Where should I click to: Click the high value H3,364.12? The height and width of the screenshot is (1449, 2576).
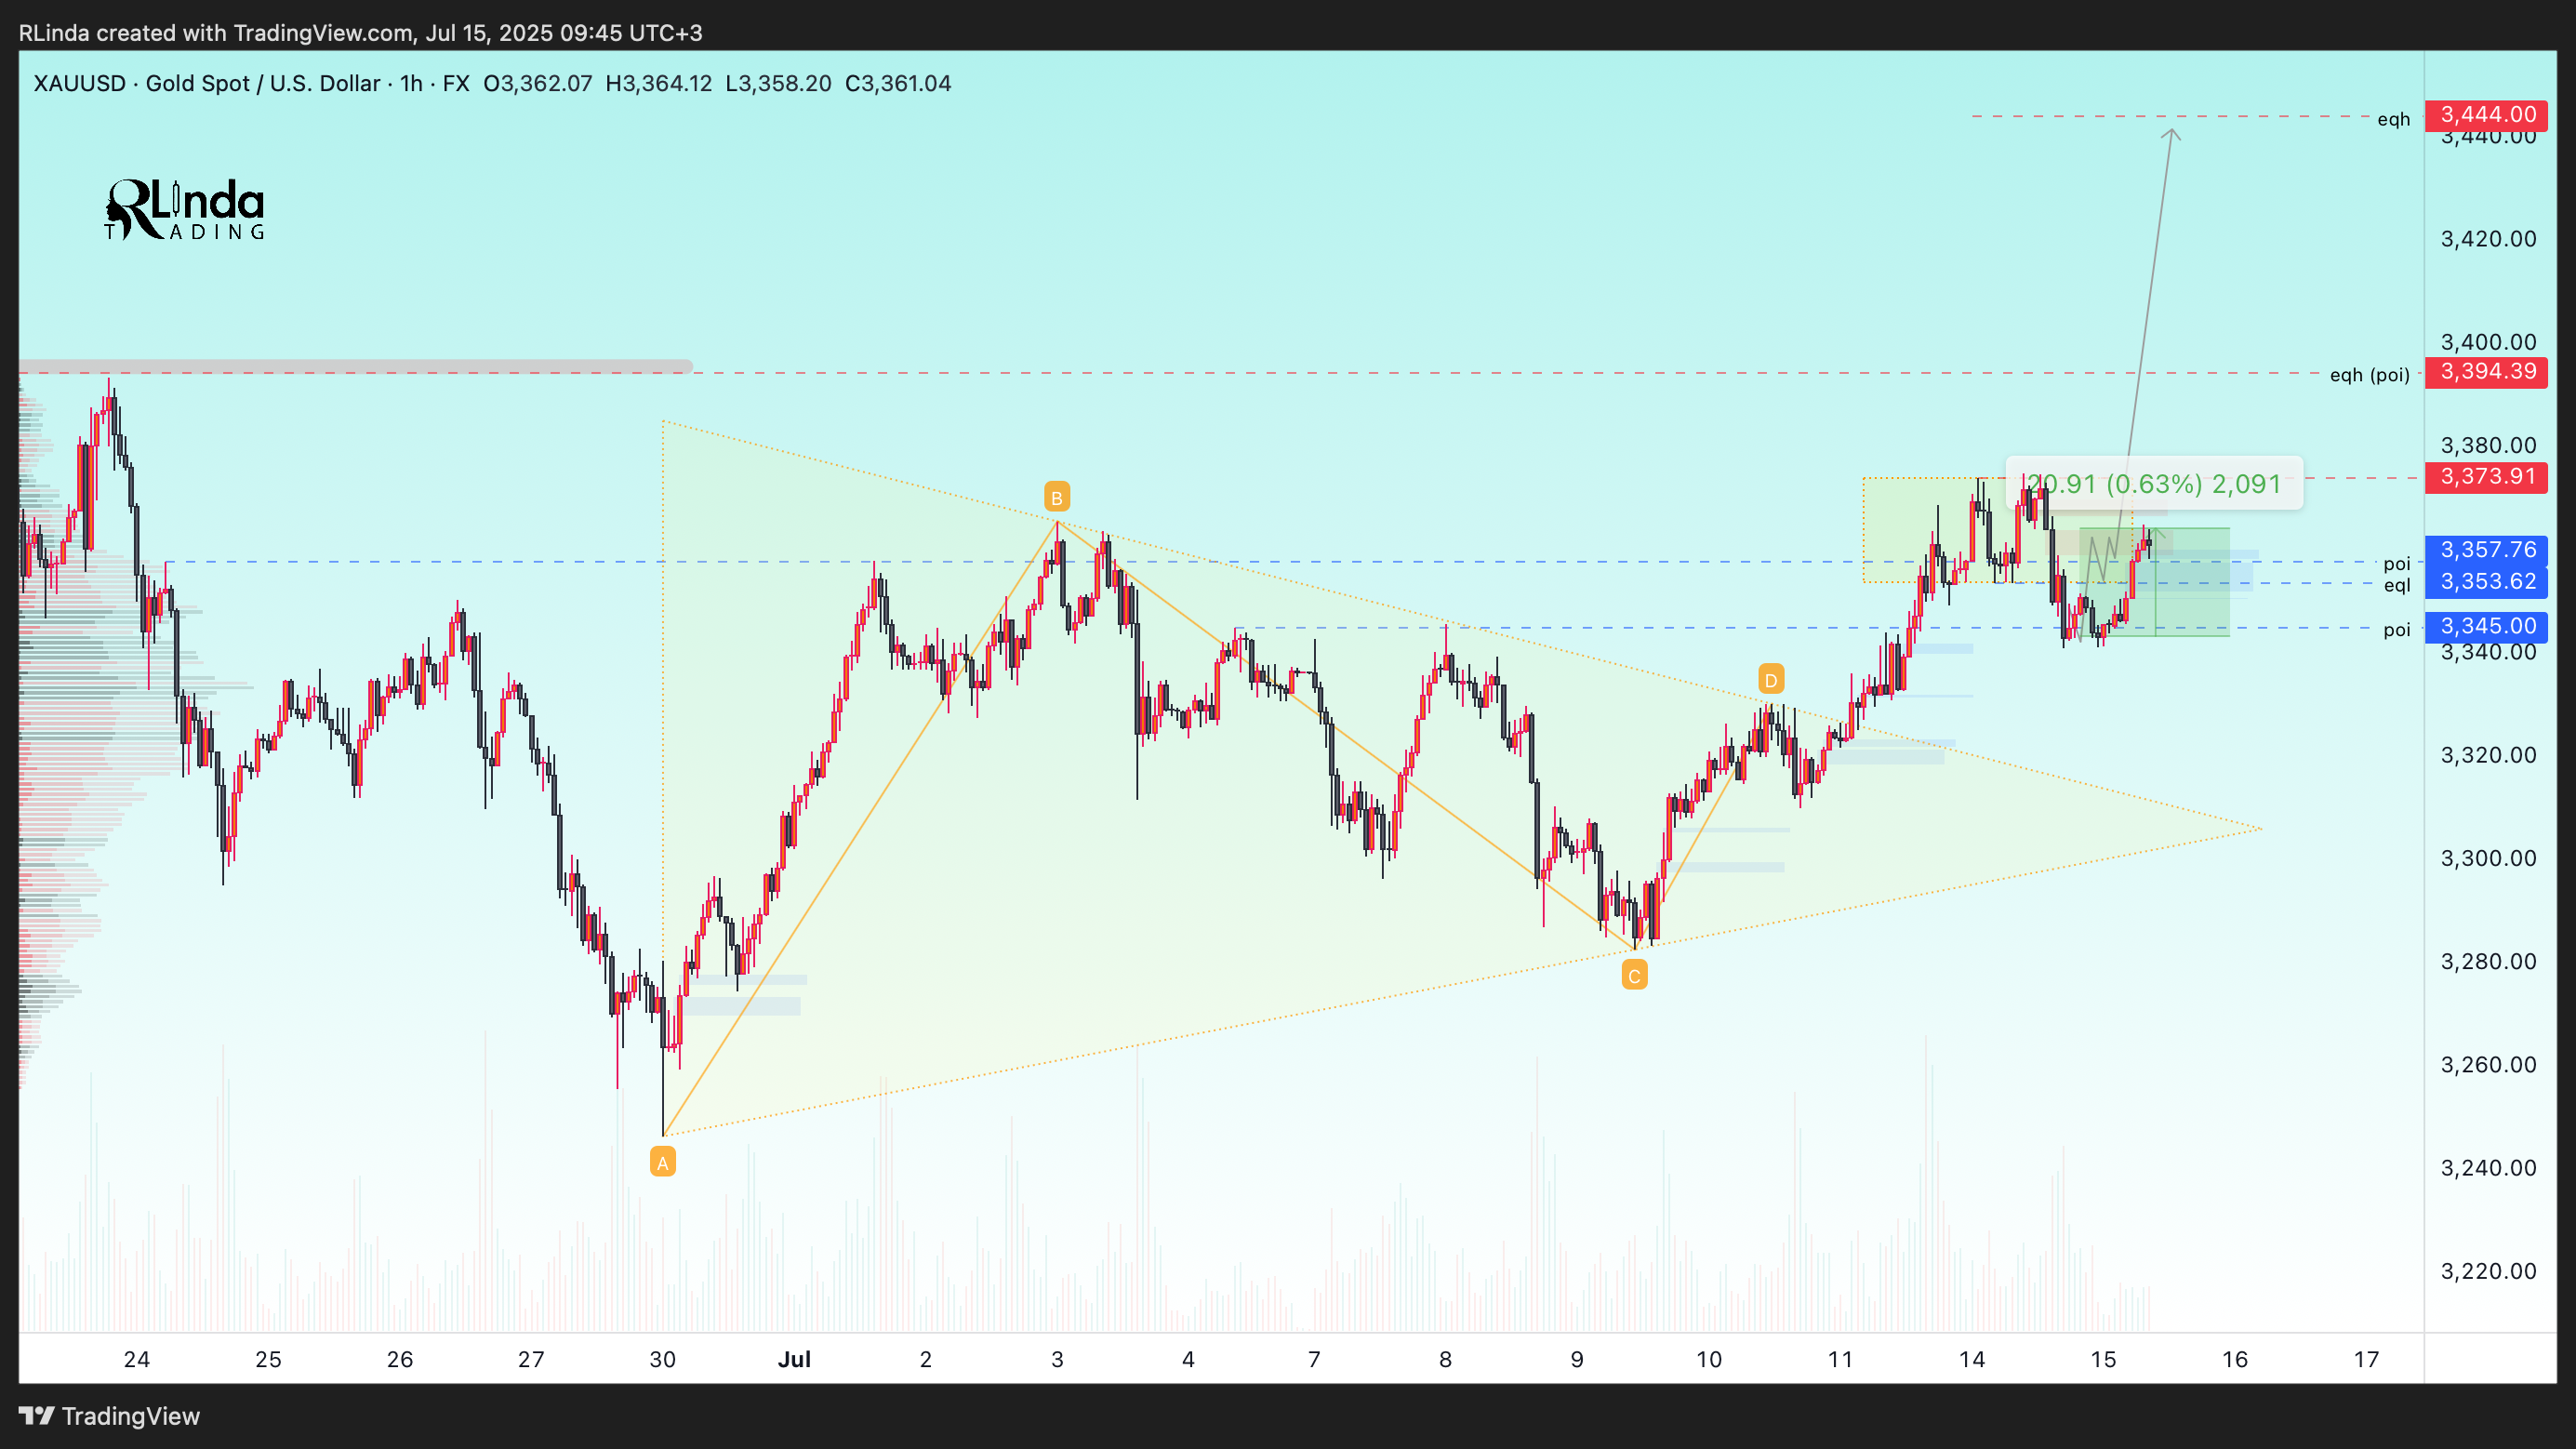click(x=659, y=84)
